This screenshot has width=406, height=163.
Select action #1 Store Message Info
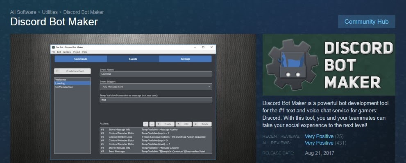[x=156, y=130]
